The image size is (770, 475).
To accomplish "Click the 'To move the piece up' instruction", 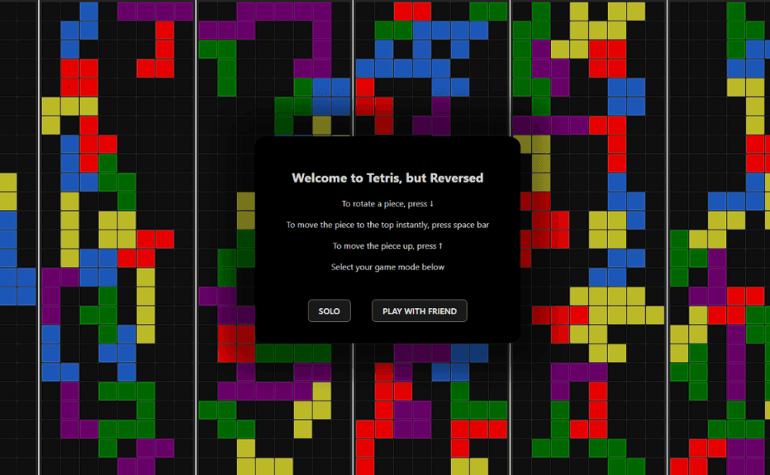I will (387, 245).
